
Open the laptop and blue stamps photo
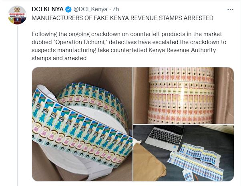[x=183, y=153]
